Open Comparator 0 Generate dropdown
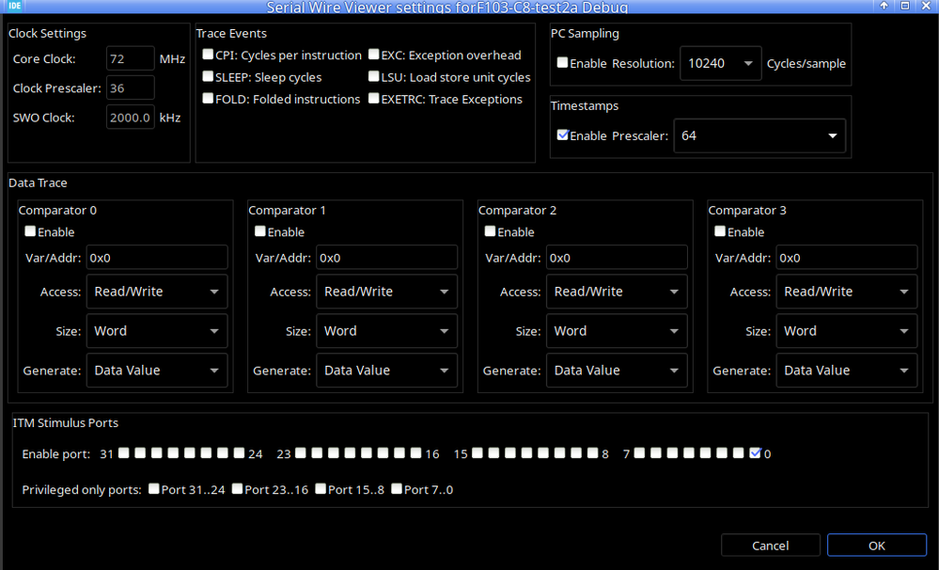This screenshot has width=939, height=570. (157, 371)
